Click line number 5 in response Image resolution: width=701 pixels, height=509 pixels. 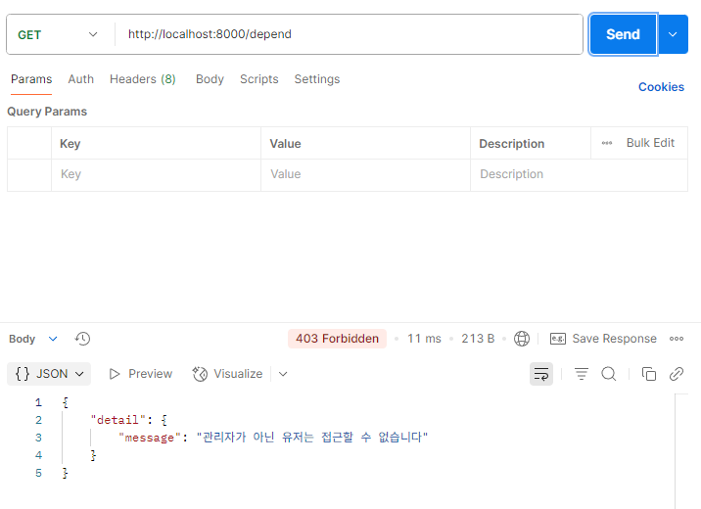(x=38, y=473)
